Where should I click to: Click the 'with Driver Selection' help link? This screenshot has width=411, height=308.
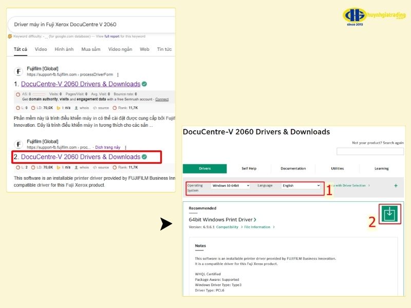[x=350, y=185]
